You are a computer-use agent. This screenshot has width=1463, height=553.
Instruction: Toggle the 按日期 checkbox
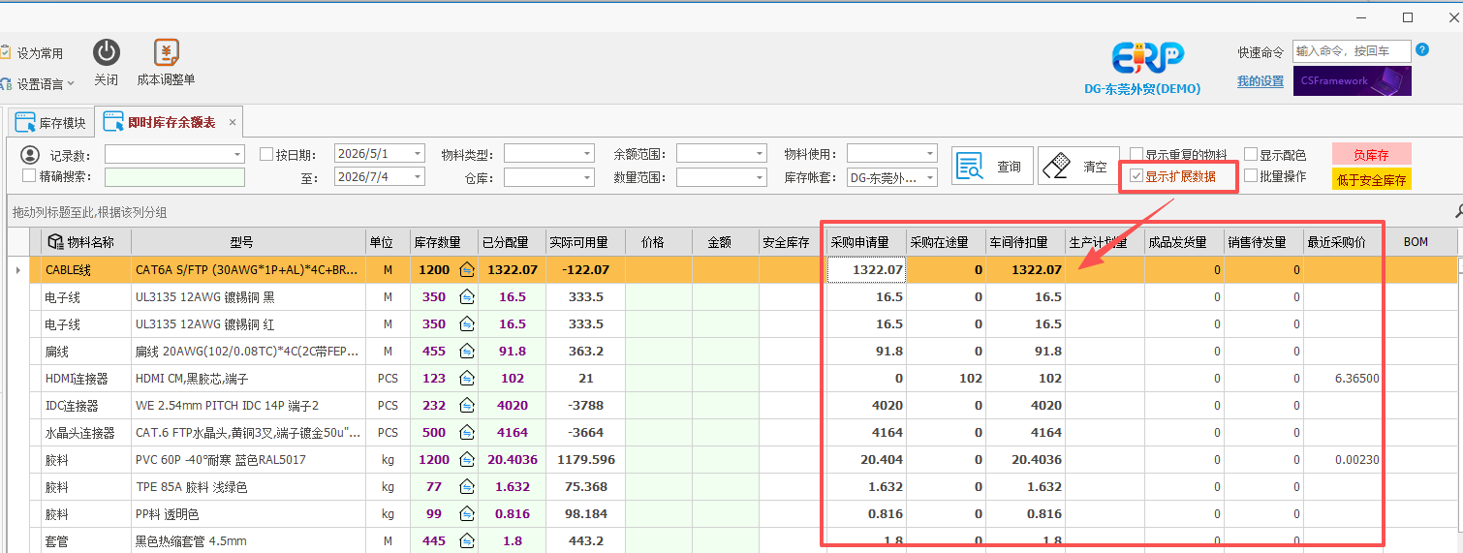click(x=266, y=154)
